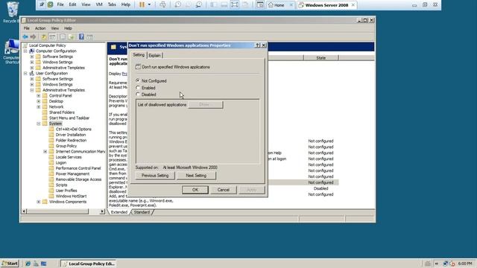
Task: Click the Back arrow in Group Policy toolbar
Action: [25, 36]
